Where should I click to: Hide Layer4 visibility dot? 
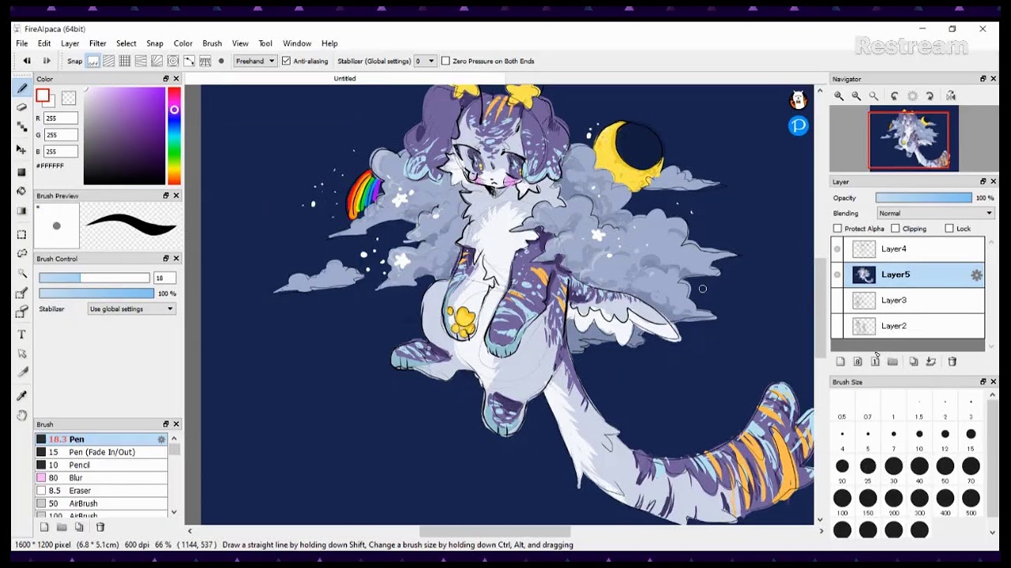pos(837,249)
